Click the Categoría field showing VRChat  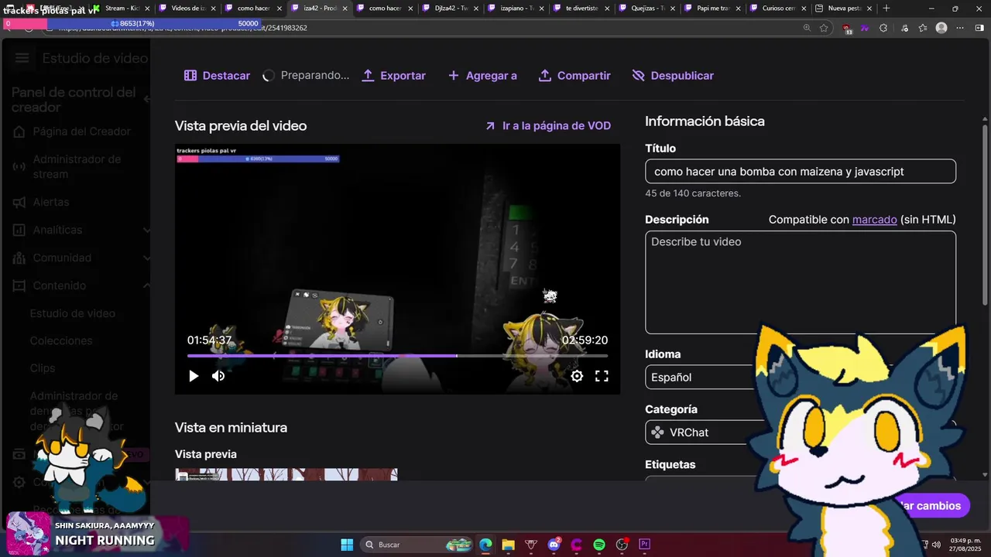(701, 432)
